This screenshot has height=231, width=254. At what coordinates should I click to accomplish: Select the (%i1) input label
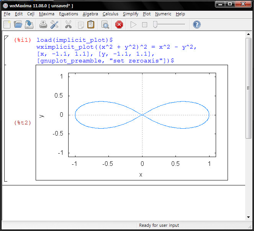point(23,40)
